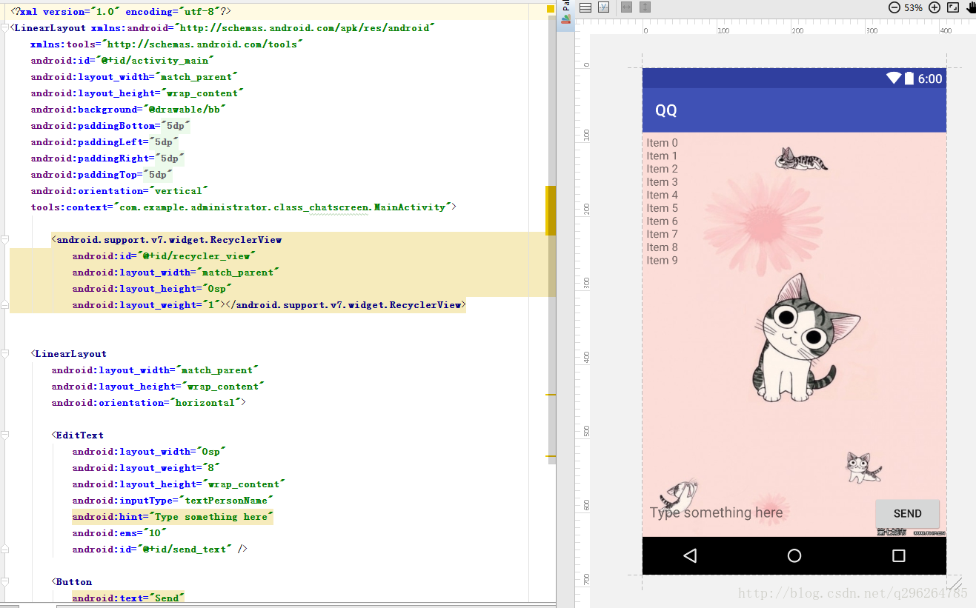This screenshot has width=976, height=608.
Task: Click the expand vertically icon
Action: (x=645, y=7)
